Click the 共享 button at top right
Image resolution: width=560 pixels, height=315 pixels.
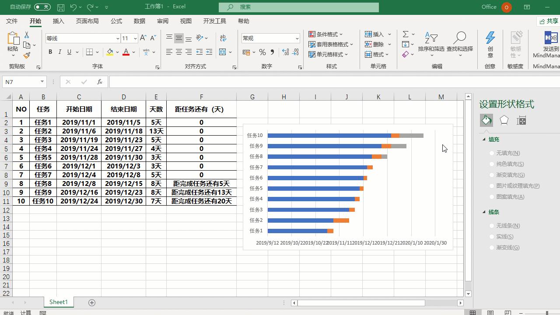(x=549, y=21)
